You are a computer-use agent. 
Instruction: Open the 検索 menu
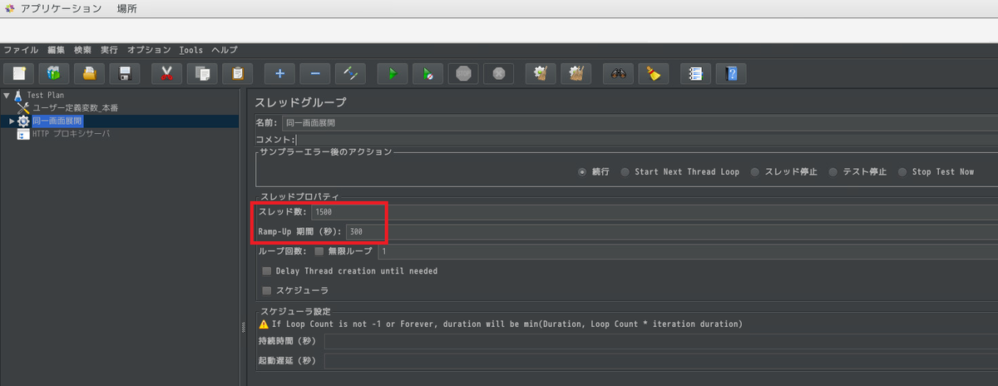click(83, 50)
